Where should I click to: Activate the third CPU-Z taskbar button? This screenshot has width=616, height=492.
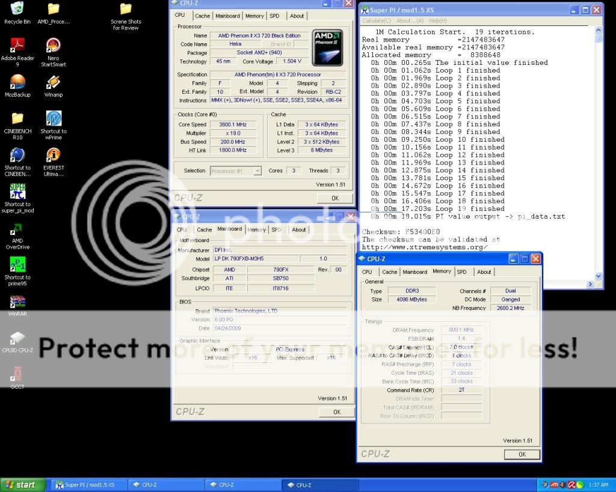pyautogui.click(x=320, y=485)
